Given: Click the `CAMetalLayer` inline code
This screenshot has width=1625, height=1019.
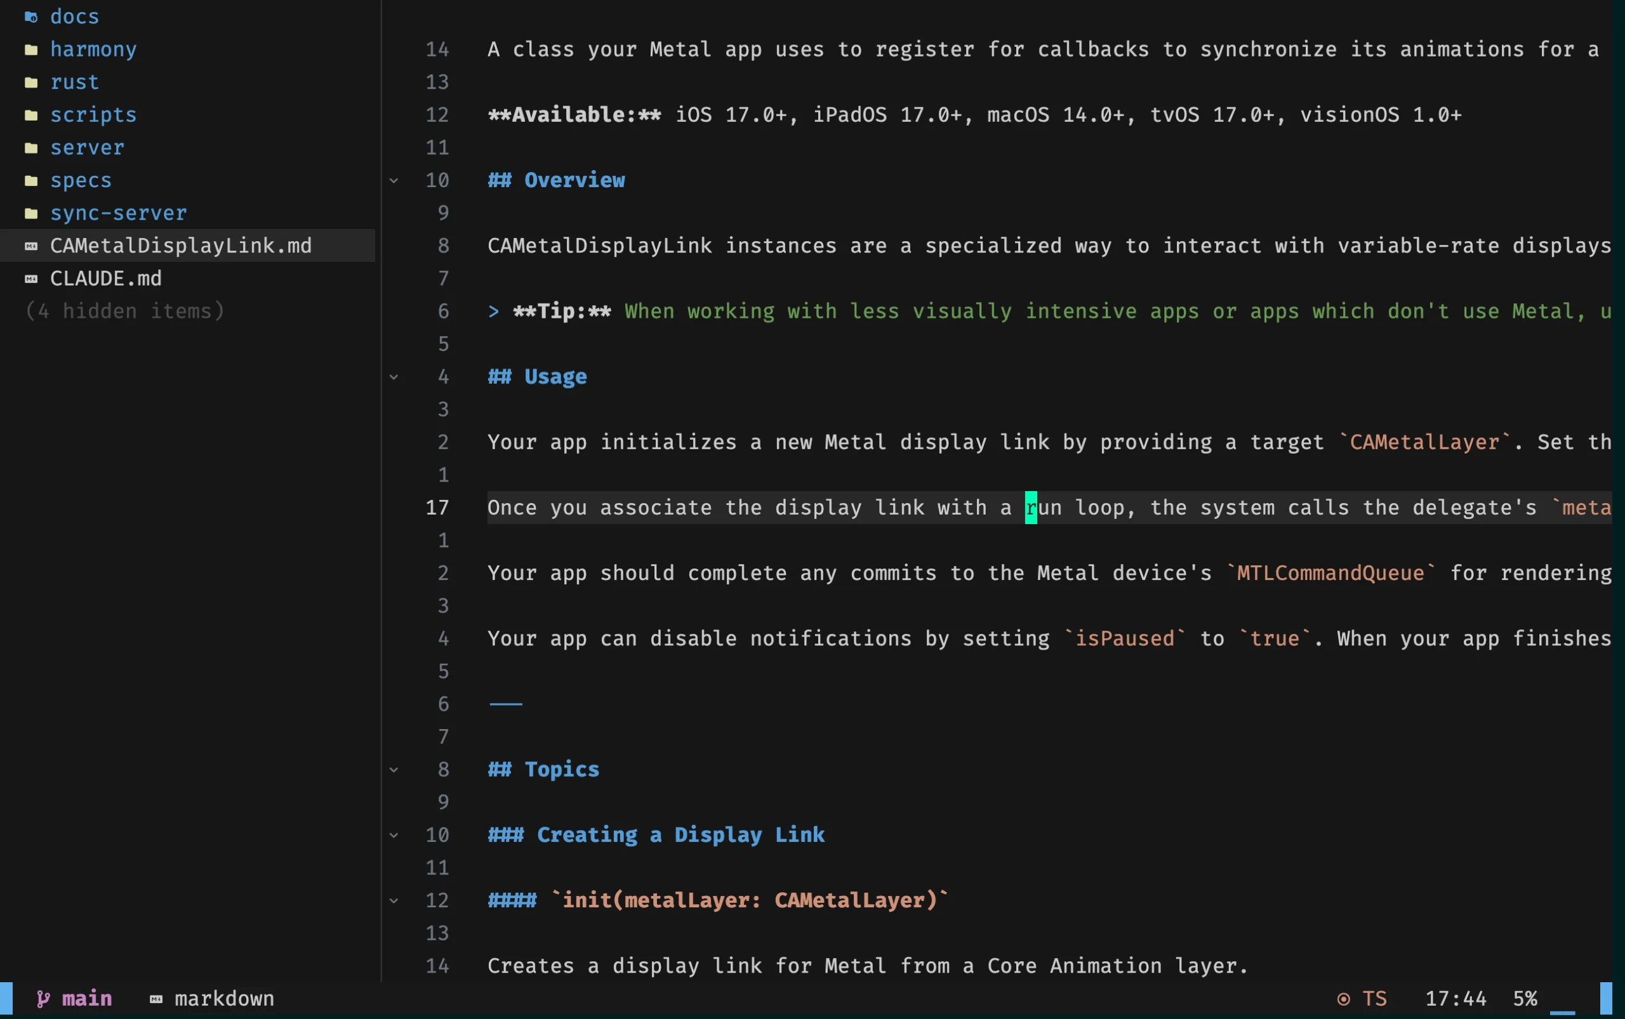Looking at the screenshot, I should point(1426,442).
